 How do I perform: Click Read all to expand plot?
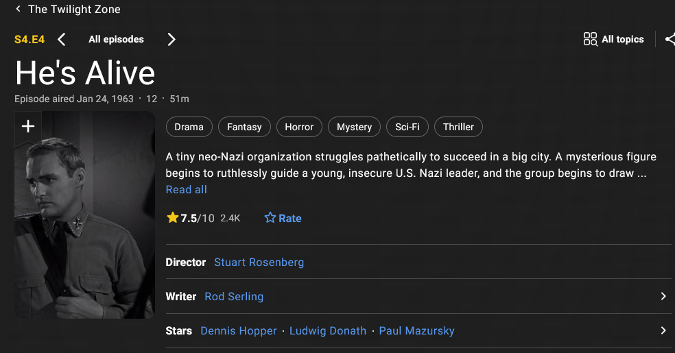[x=187, y=190]
